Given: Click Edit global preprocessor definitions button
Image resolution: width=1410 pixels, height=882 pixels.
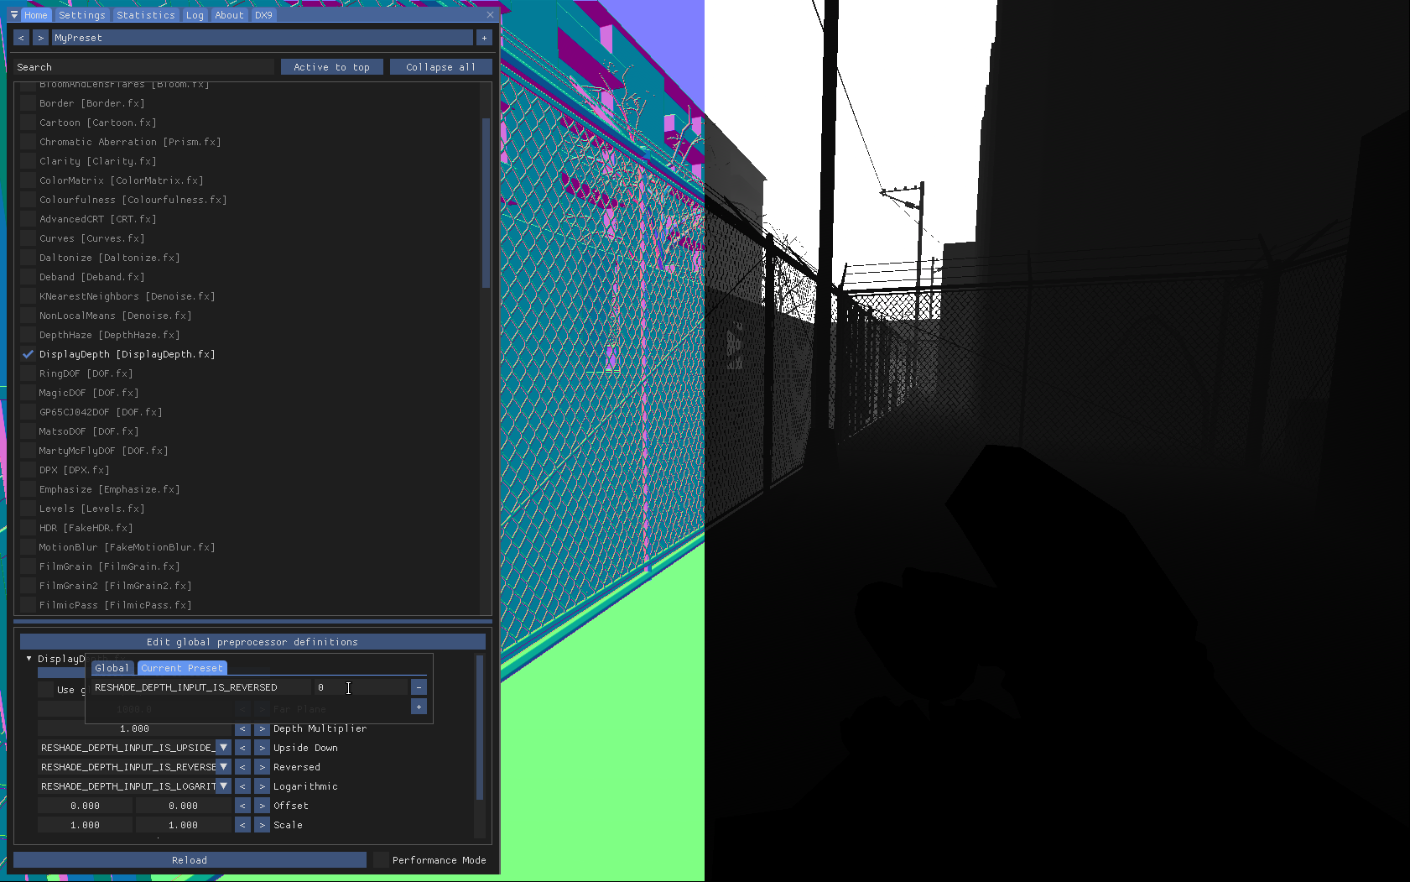Looking at the screenshot, I should point(252,642).
